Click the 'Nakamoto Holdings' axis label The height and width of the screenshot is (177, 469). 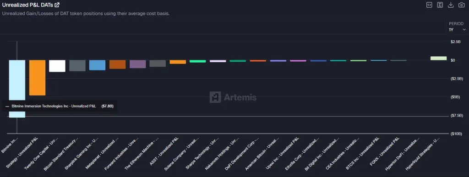[222, 154]
